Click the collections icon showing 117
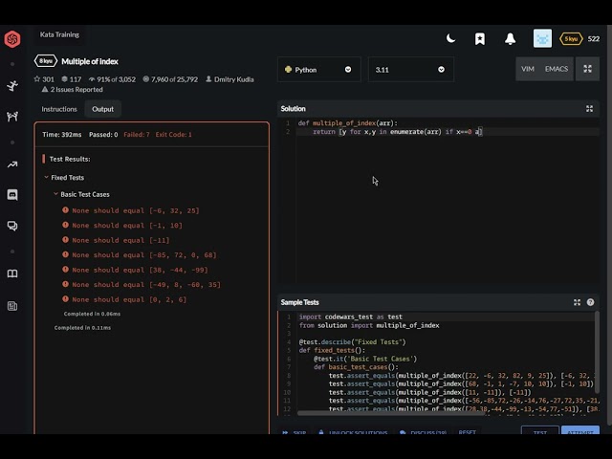This screenshot has height=459, width=612. [x=65, y=78]
